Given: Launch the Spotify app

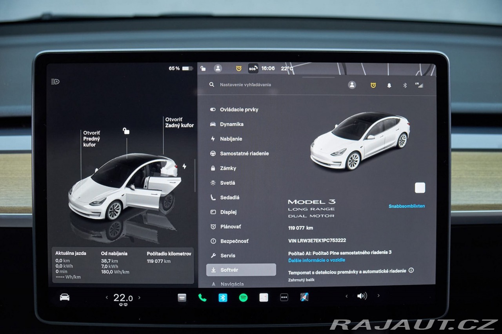Looking at the screenshot, I should 243,298.
